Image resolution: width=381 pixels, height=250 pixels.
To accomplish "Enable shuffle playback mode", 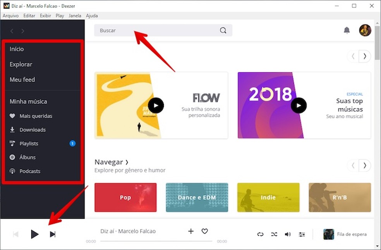I will (x=274, y=234).
